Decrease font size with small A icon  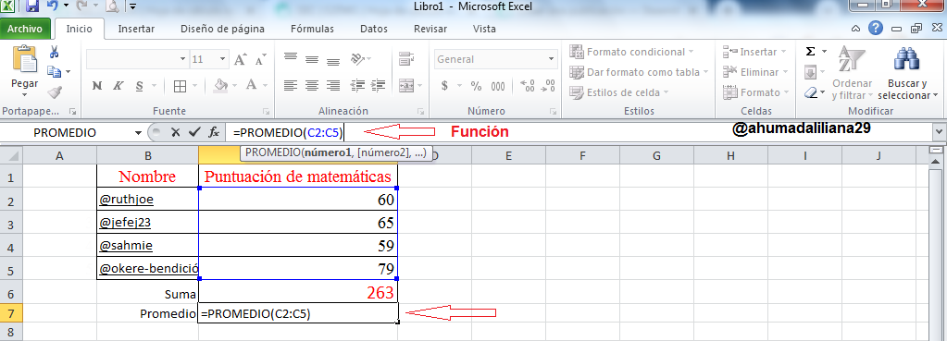tap(260, 60)
